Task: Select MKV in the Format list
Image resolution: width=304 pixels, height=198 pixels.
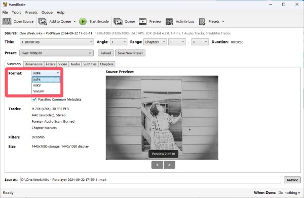Action: 46,85
